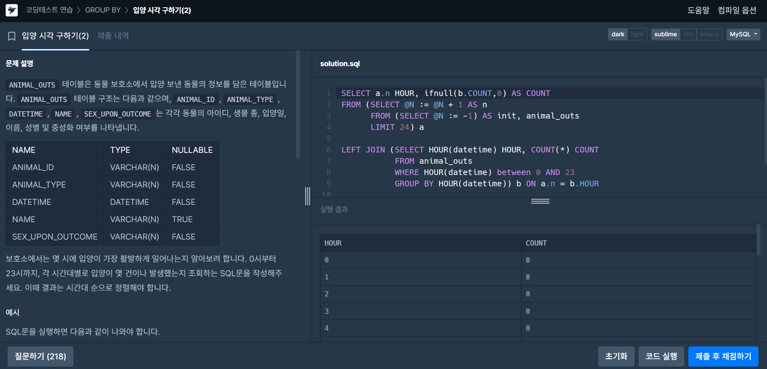This screenshot has height=369, width=767.
Task: Click the 문제 설명 heading
Action: pos(19,63)
